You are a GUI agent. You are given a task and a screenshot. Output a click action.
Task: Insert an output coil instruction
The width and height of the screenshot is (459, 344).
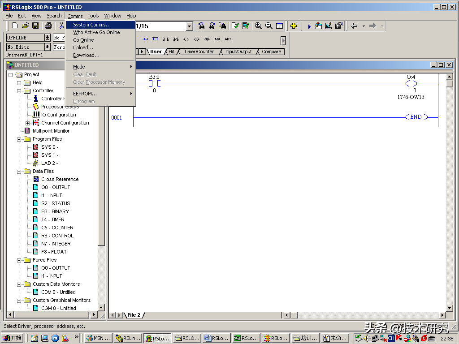[x=186, y=39]
